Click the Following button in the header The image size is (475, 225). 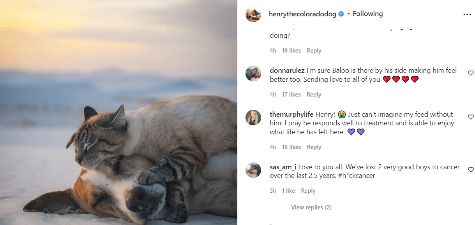pos(367,14)
